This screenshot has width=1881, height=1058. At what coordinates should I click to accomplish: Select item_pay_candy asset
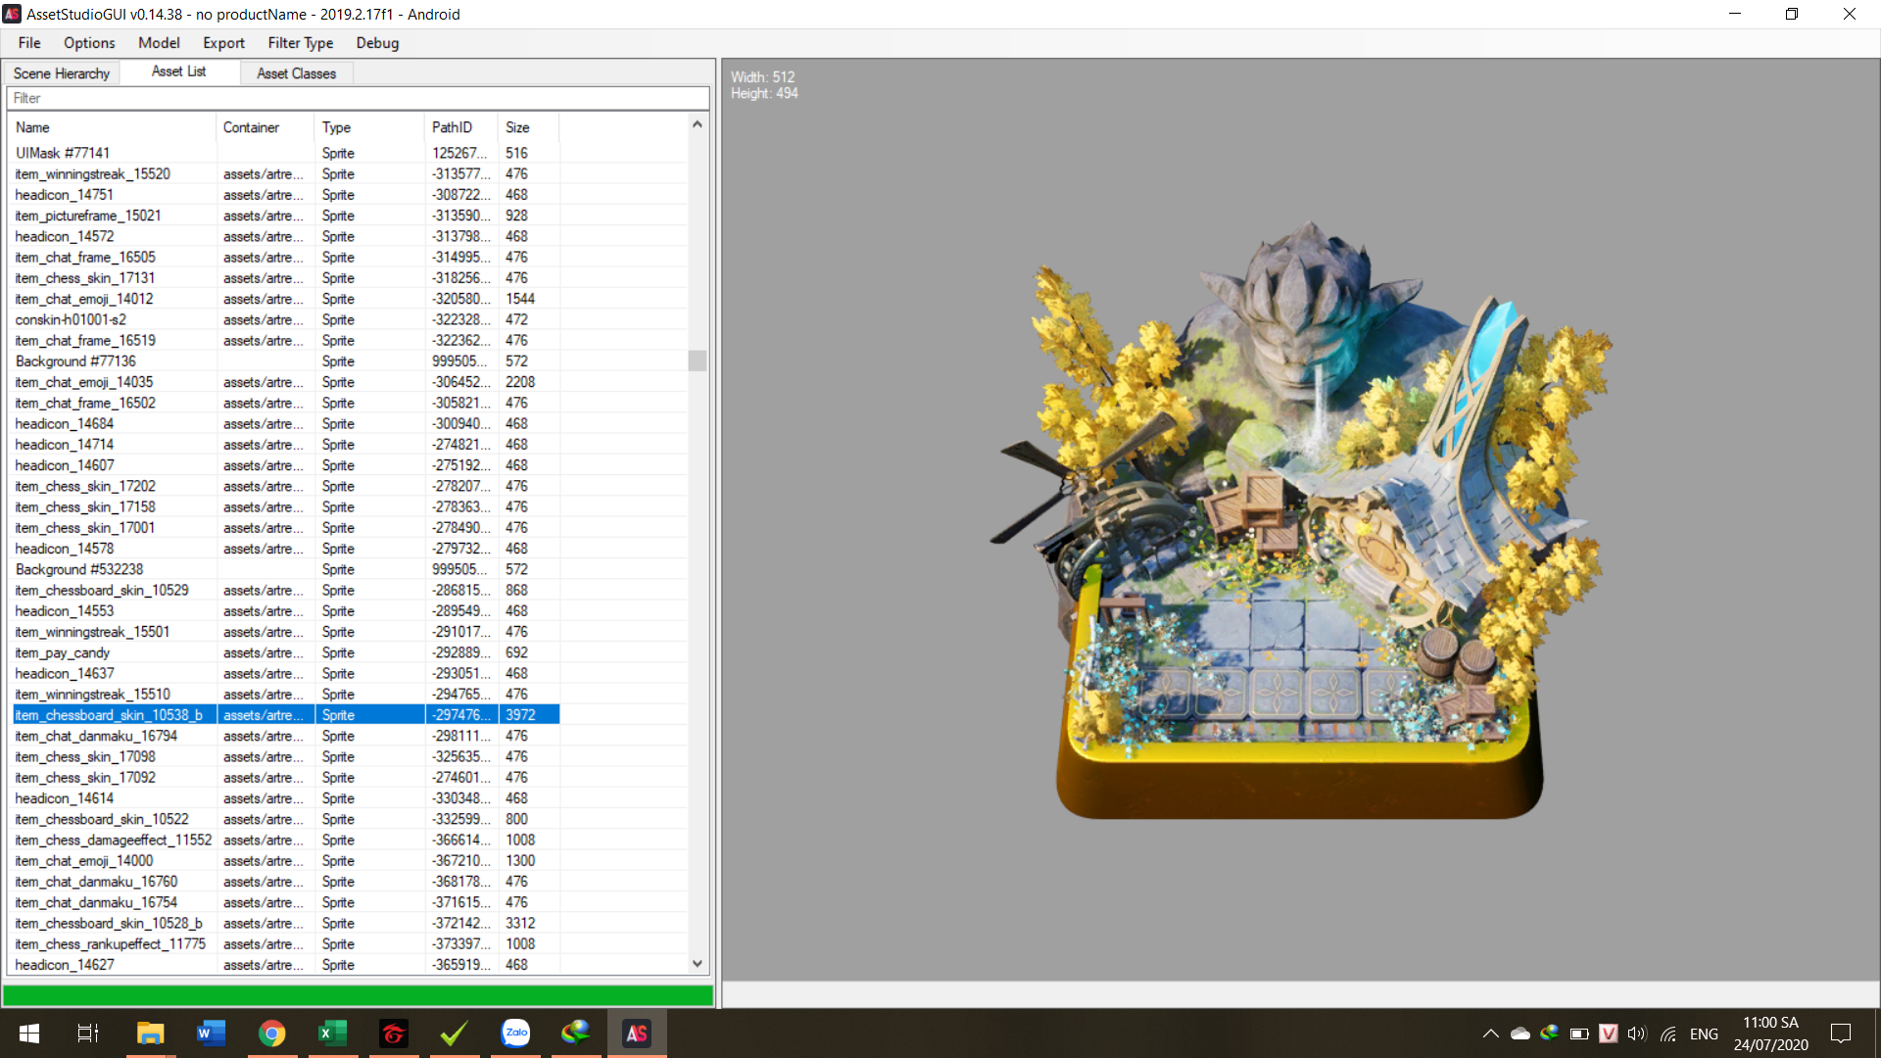(286, 652)
